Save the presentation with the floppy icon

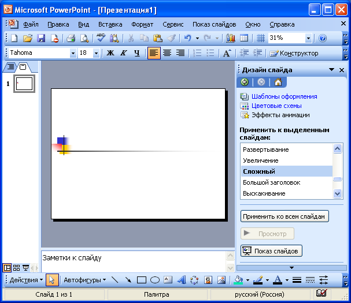pyautogui.click(x=41, y=38)
